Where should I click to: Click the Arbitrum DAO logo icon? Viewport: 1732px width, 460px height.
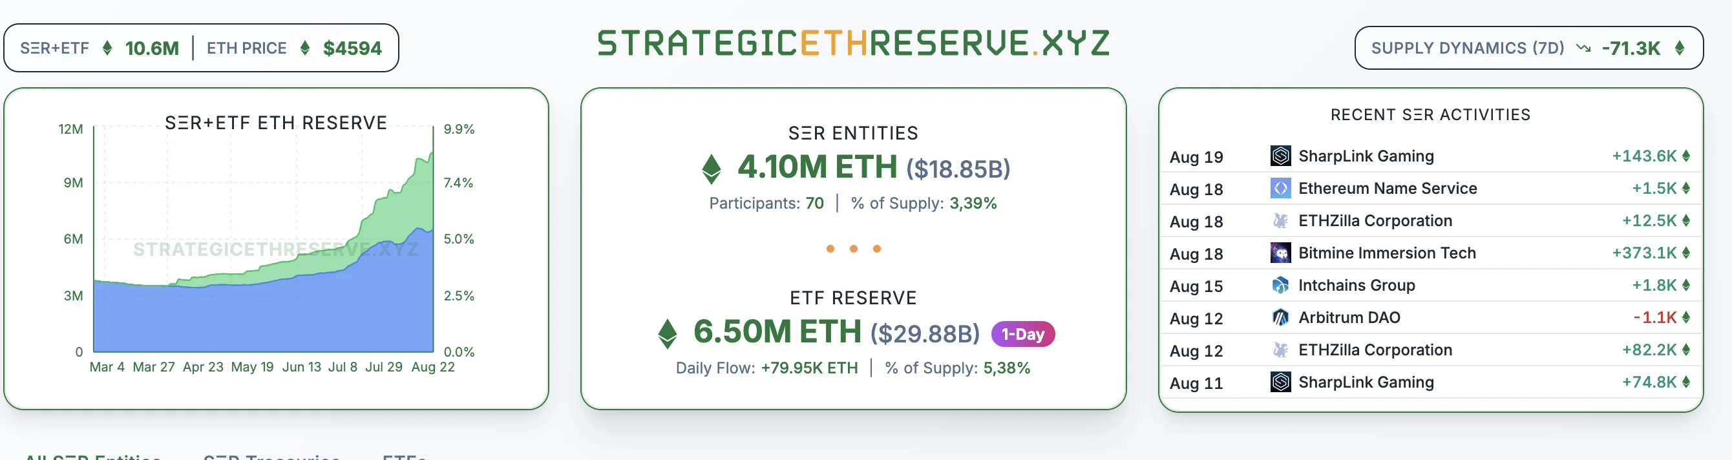click(1280, 317)
